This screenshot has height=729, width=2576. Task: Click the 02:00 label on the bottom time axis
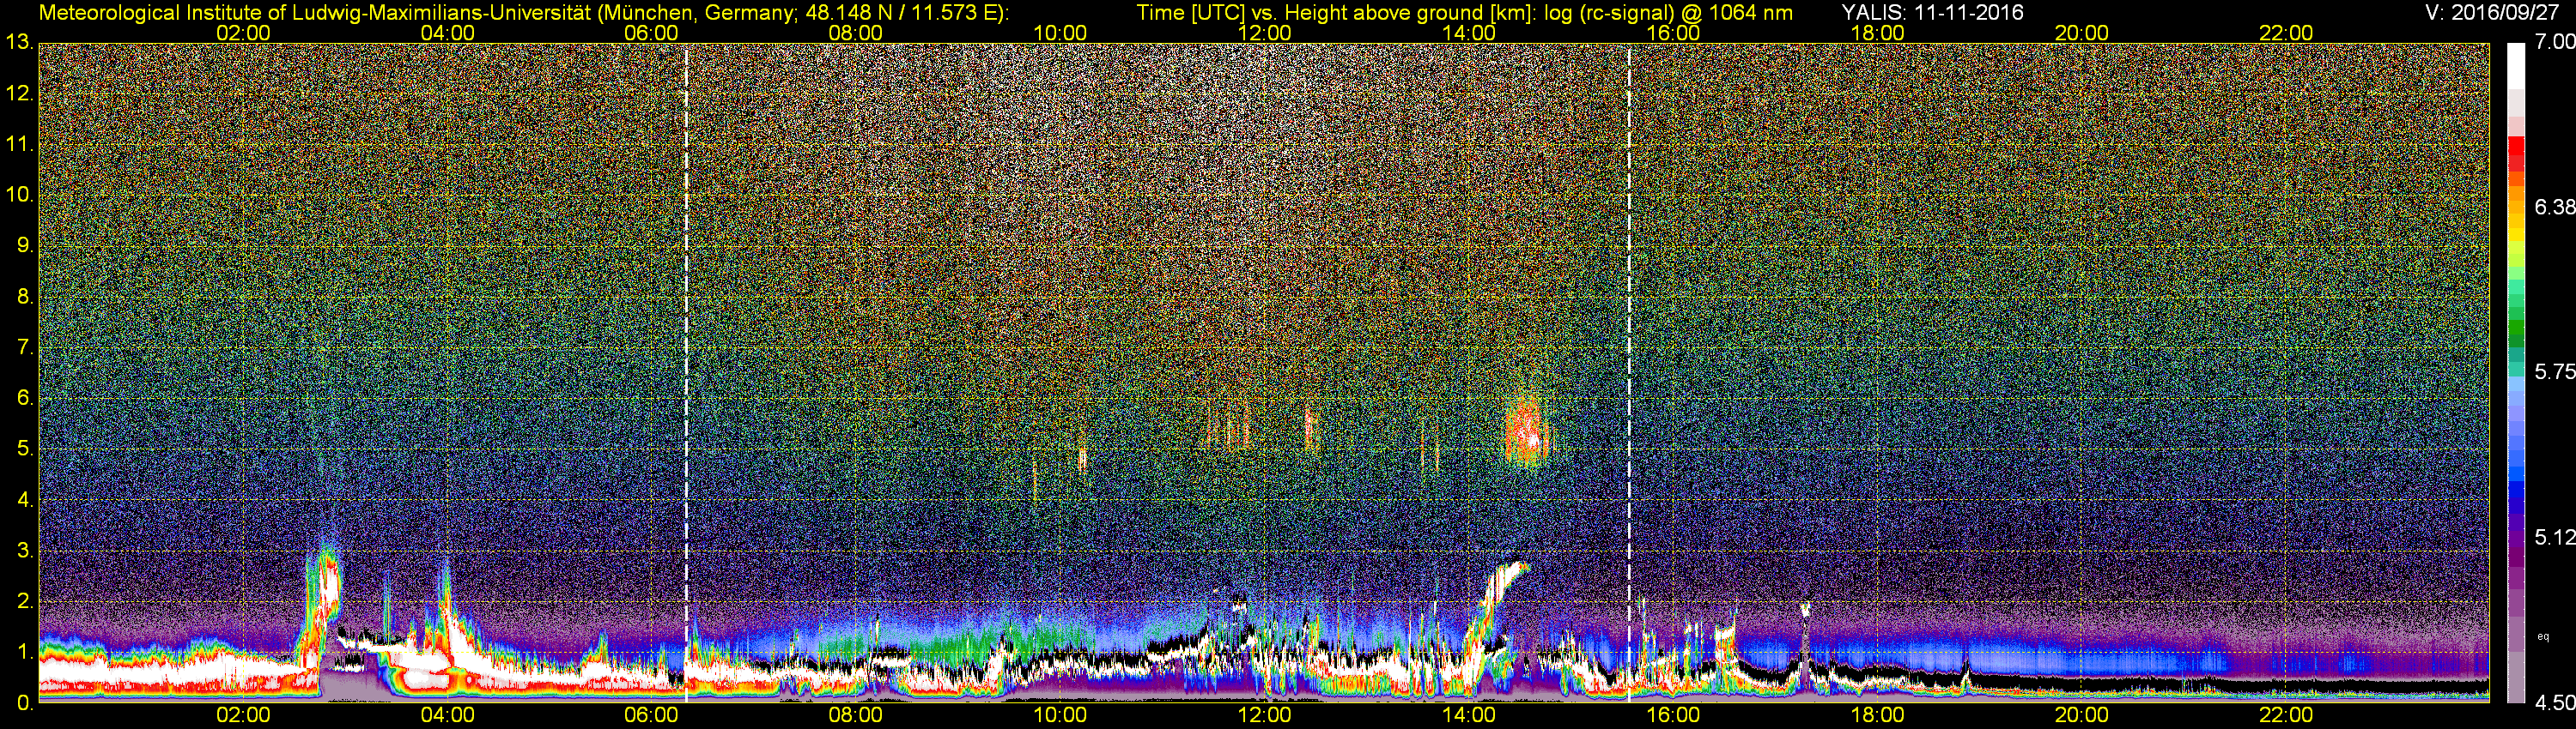coord(243,715)
